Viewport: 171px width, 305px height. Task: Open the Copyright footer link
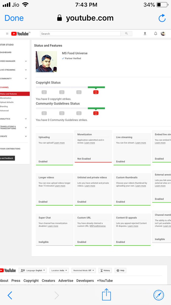coord(31,281)
